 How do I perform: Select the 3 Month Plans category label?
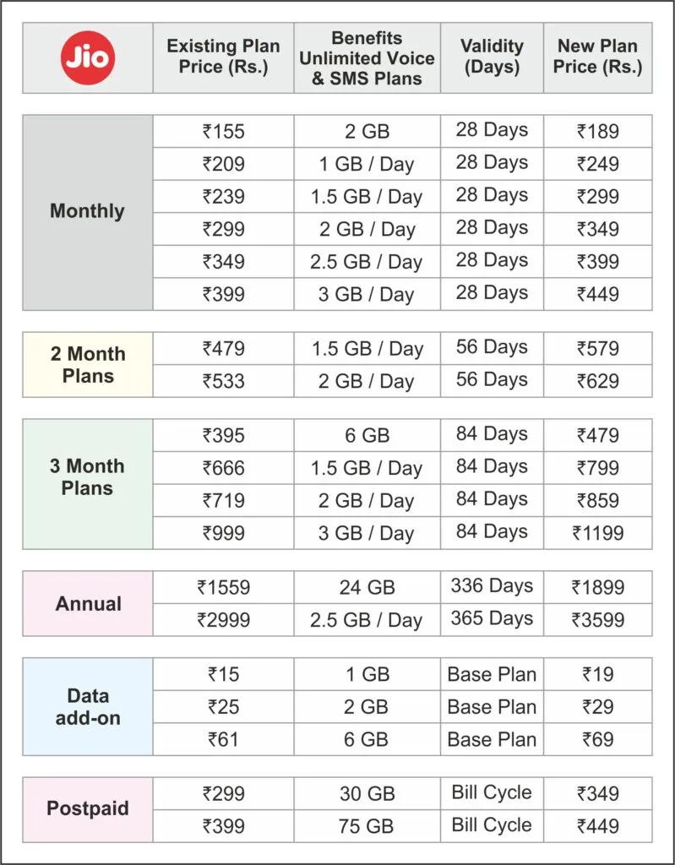(x=87, y=477)
